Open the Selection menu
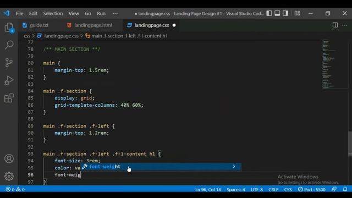352x198 pixels. [53, 13]
